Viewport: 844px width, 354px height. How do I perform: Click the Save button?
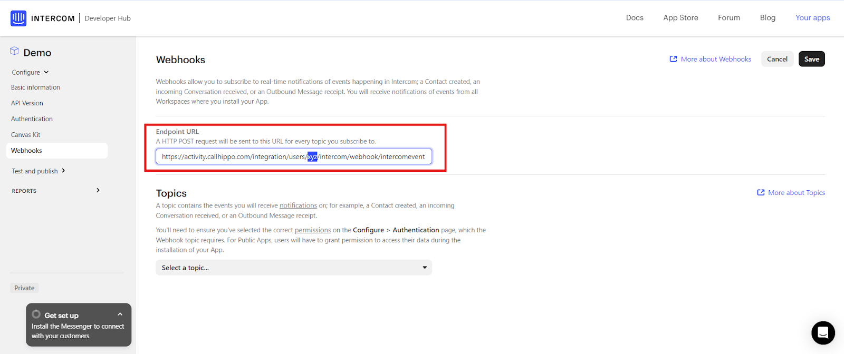tap(811, 59)
